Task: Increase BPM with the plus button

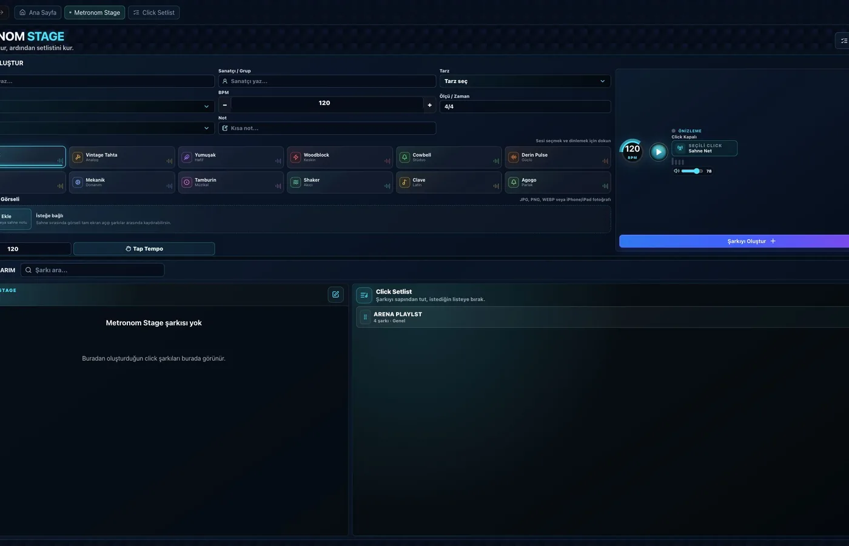Action: 429,105
